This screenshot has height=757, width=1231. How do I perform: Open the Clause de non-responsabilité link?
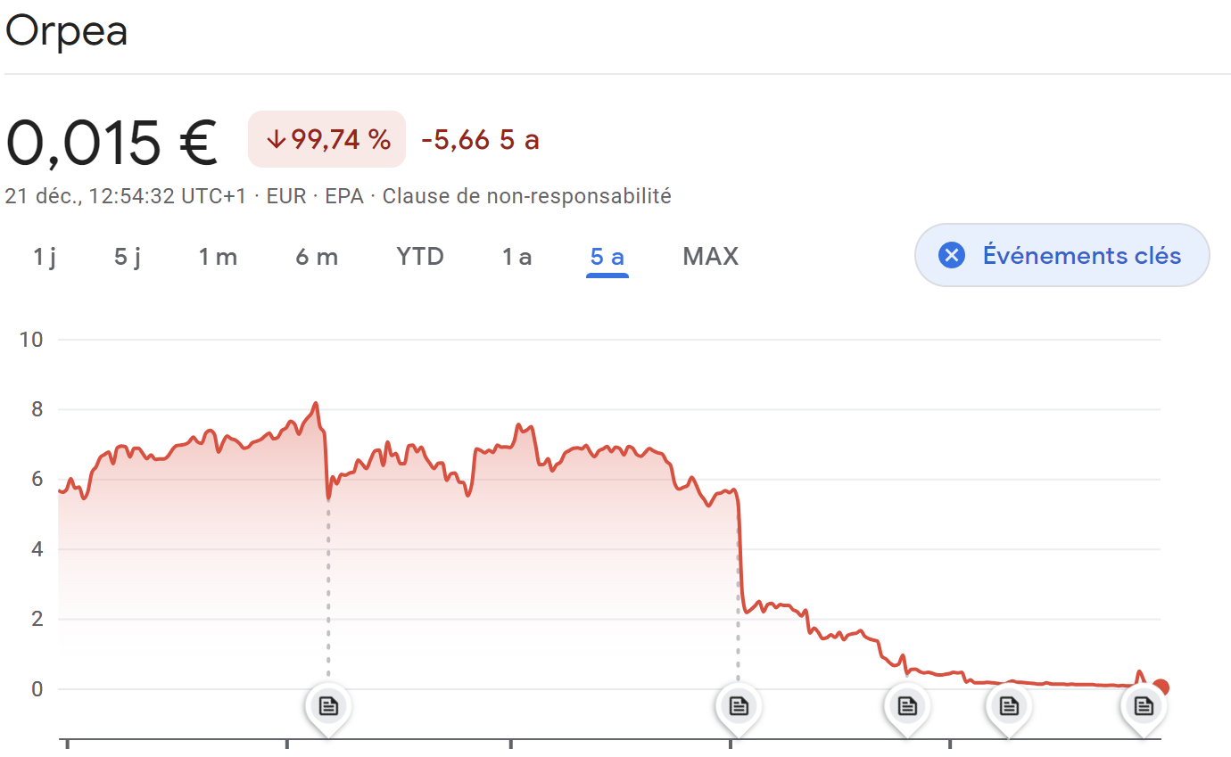coord(526,196)
